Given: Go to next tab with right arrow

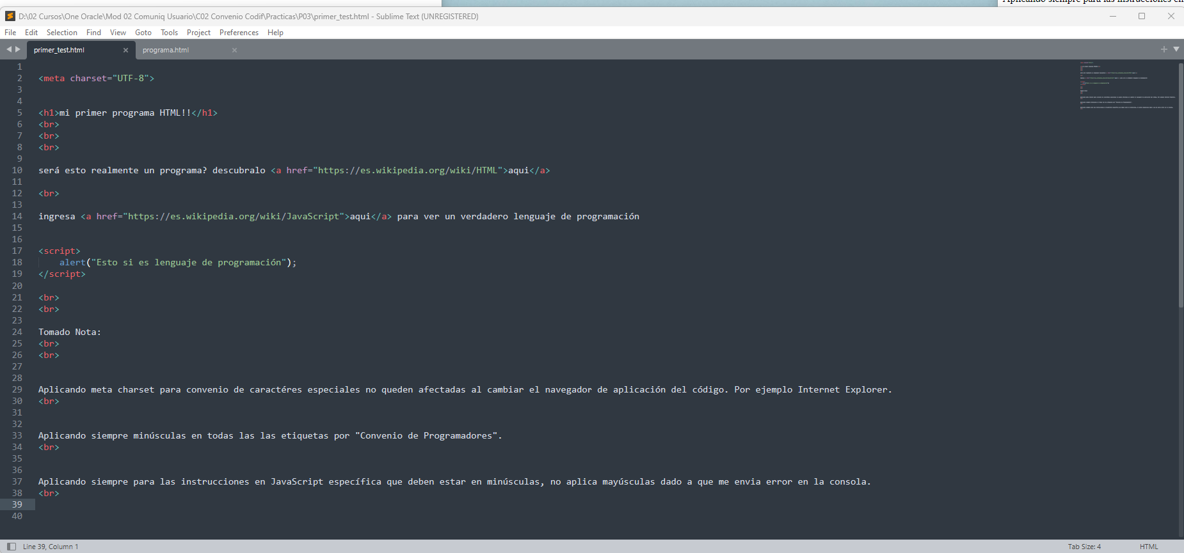Looking at the screenshot, I should tap(18, 49).
